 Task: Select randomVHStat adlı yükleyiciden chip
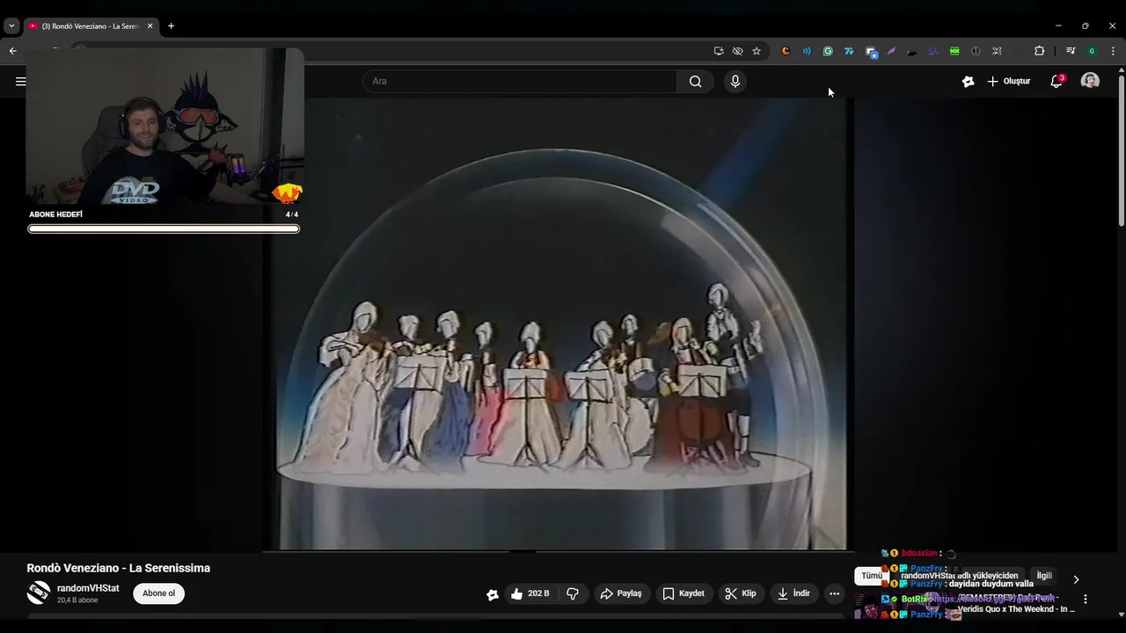959,576
